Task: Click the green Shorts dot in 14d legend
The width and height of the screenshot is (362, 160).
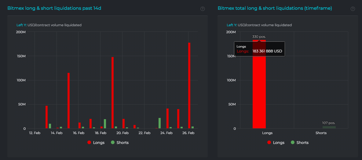Action: click(113, 143)
